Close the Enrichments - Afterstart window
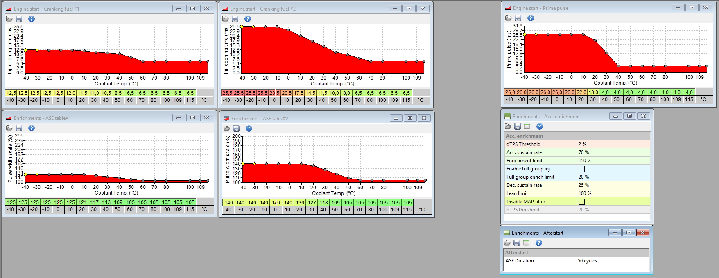 642,233
